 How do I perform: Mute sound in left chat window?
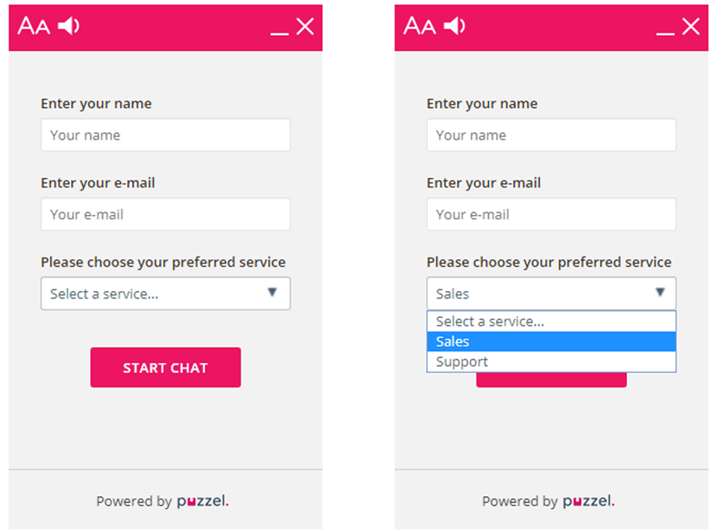pos(69,27)
